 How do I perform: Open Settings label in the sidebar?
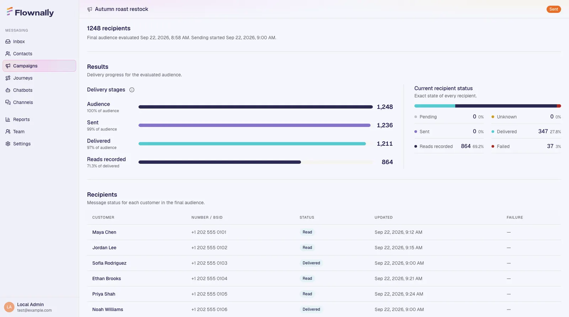pos(22,144)
